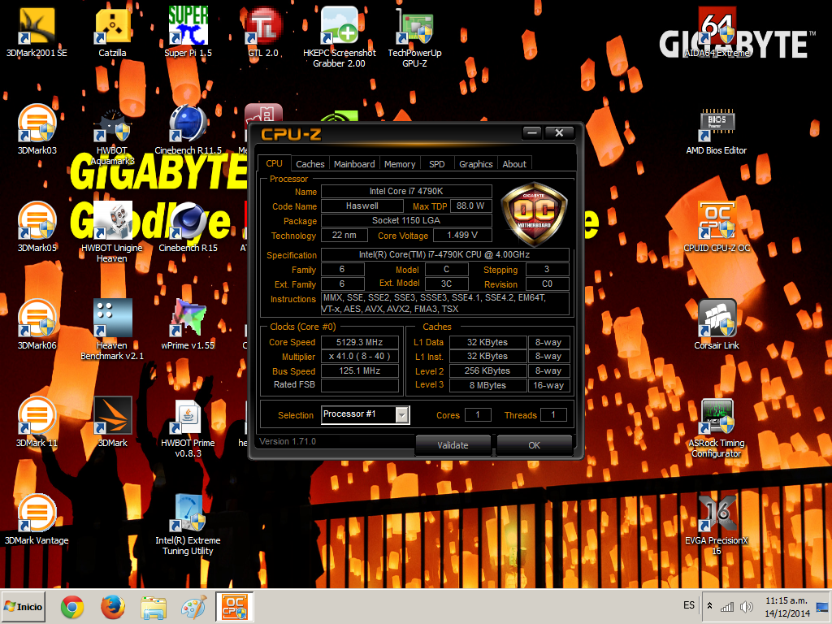Click the Specification i7-4790K text field

point(444,254)
